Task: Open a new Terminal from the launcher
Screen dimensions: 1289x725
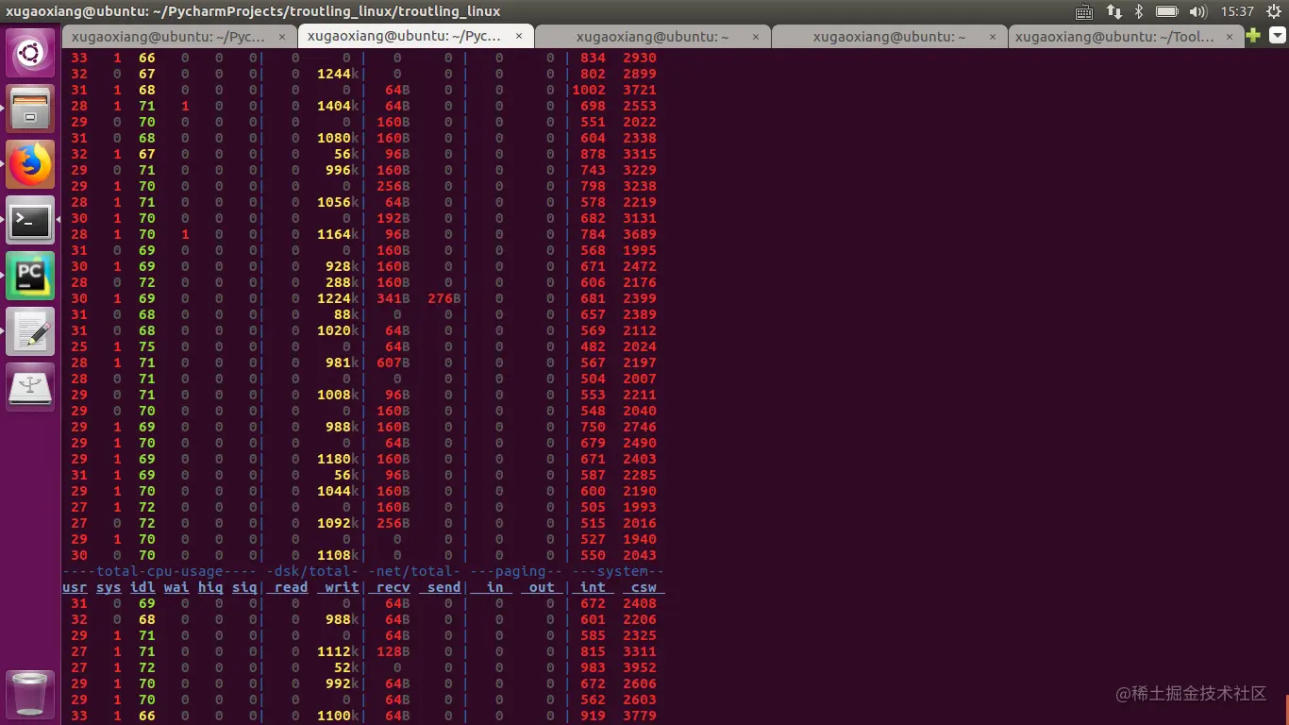Action: pyautogui.click(x=29, y=220)
